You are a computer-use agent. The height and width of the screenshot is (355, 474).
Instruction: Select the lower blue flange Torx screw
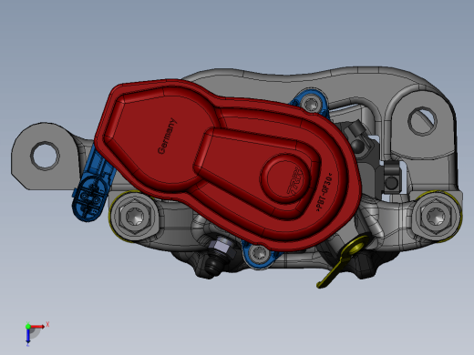pos(259,253)
